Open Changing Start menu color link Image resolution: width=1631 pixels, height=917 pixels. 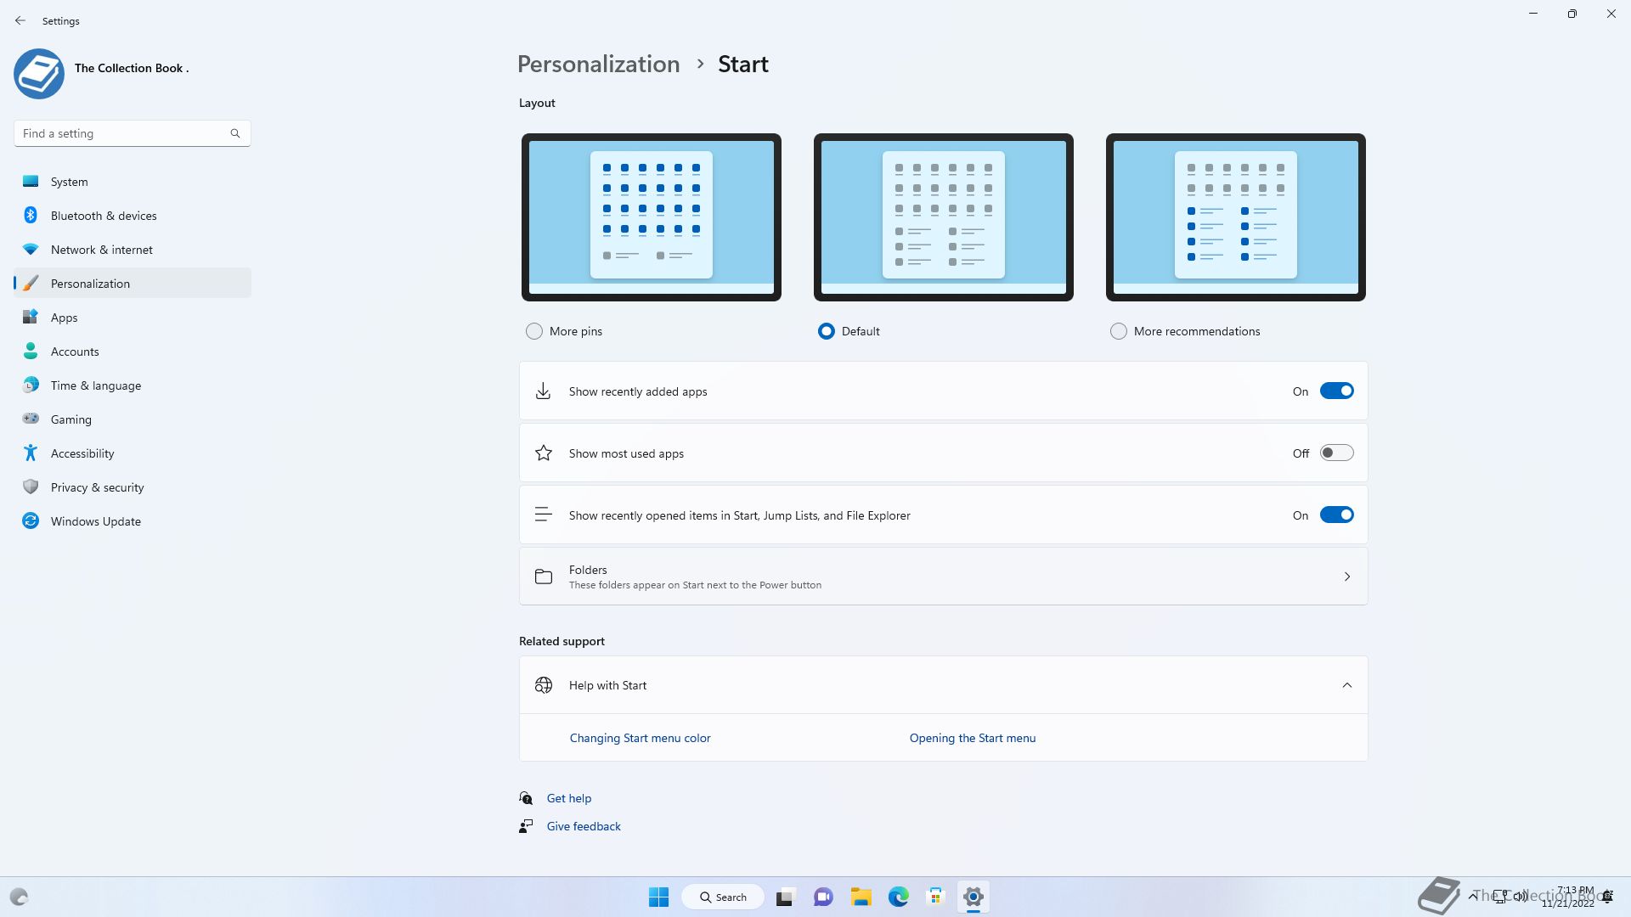coord(640,738)
